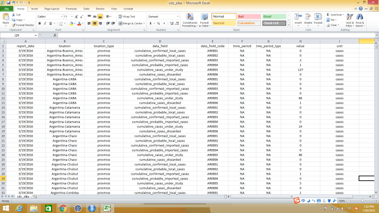Increase the cell indent
Screen dimensions: 379x213
(113, 24)
